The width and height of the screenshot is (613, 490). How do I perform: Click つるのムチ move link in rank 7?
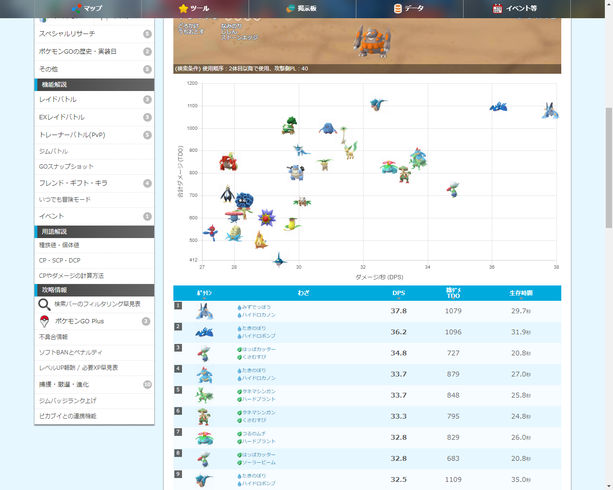[x=254, y=434]
